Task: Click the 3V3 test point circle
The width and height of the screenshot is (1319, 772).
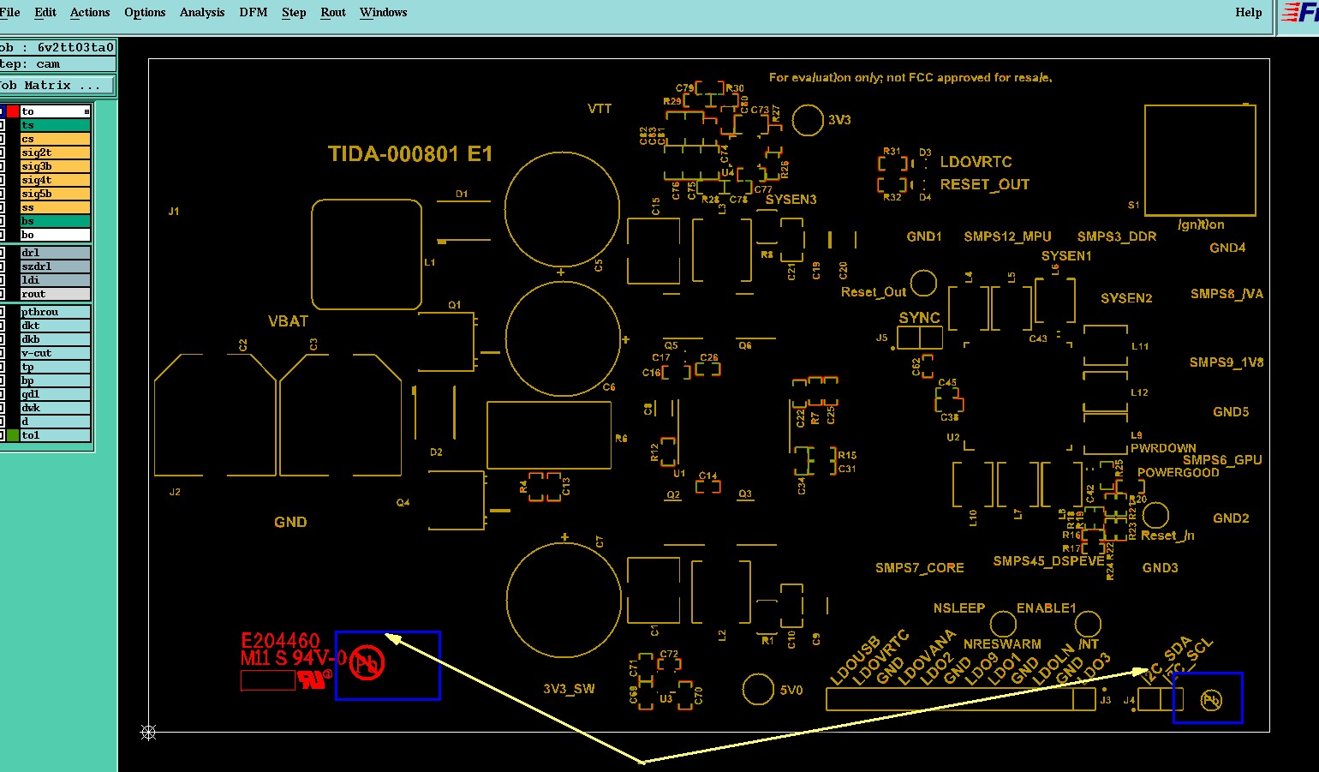Action: pyautogui.click(x=808, y=121)
